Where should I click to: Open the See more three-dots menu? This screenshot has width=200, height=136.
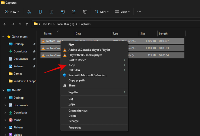[139, 12]
